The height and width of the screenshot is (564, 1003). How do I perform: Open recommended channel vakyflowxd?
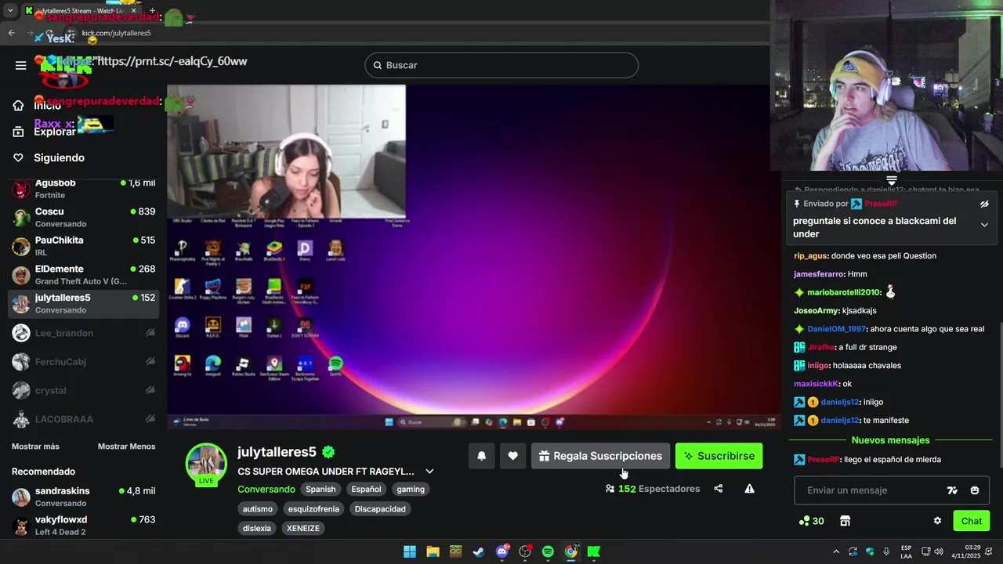(83, 526)
